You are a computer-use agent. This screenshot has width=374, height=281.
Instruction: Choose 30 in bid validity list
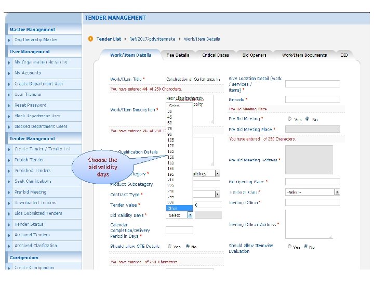click(179, 111)
